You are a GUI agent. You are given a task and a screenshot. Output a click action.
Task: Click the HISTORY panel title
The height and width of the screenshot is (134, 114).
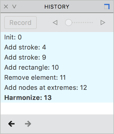tap(57, 7)
